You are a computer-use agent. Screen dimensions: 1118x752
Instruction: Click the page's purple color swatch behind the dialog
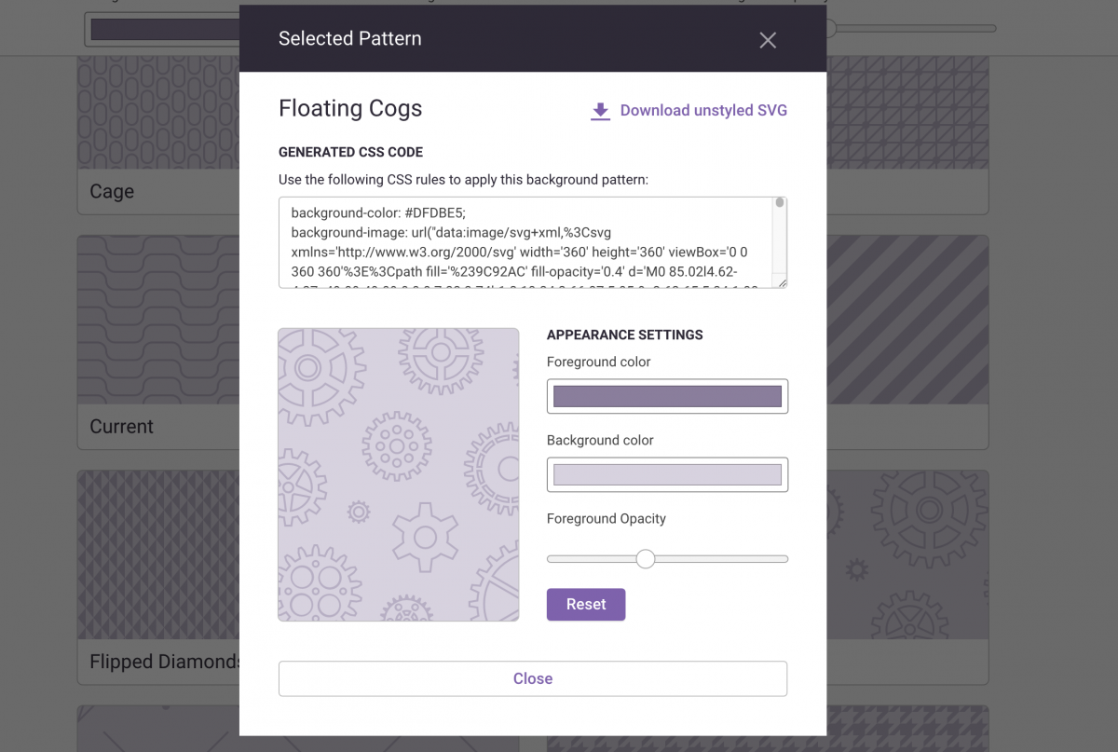click(x=163, y=29)
